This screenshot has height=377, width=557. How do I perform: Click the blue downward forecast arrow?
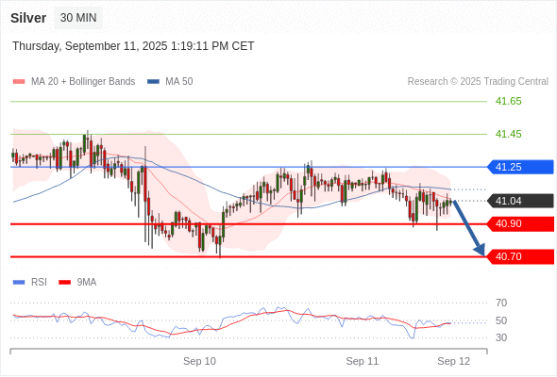coord(469,228)
